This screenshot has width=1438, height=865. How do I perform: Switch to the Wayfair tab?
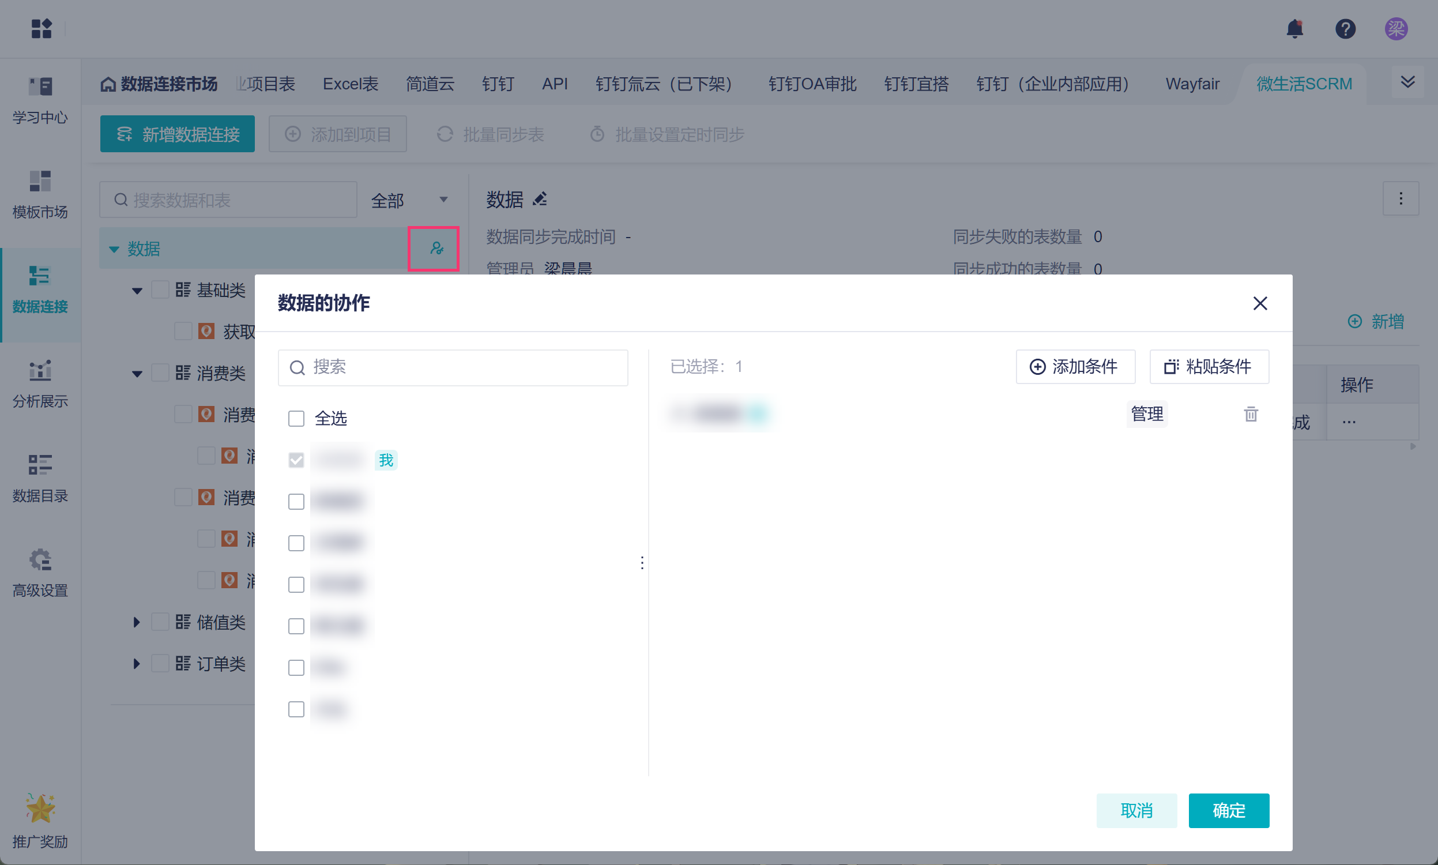click(x=1192, y=84)
